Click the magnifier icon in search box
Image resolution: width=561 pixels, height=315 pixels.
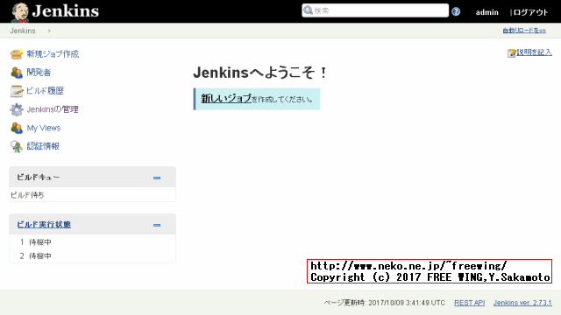[x=308, y=10]
